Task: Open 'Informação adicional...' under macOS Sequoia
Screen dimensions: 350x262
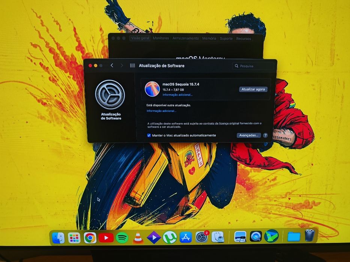Action: pyautogui.click(x=177, y=95)
